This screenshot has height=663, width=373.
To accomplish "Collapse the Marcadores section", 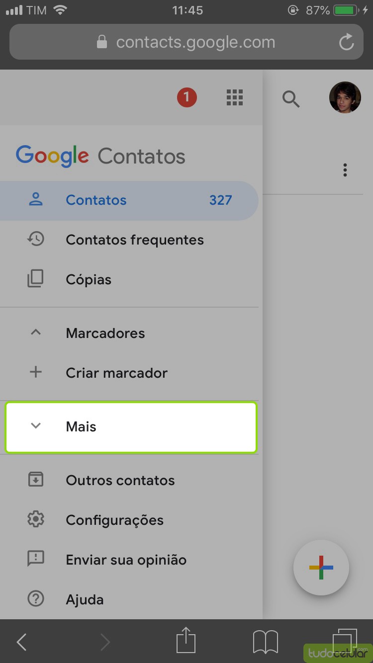I will click(36, 333).
